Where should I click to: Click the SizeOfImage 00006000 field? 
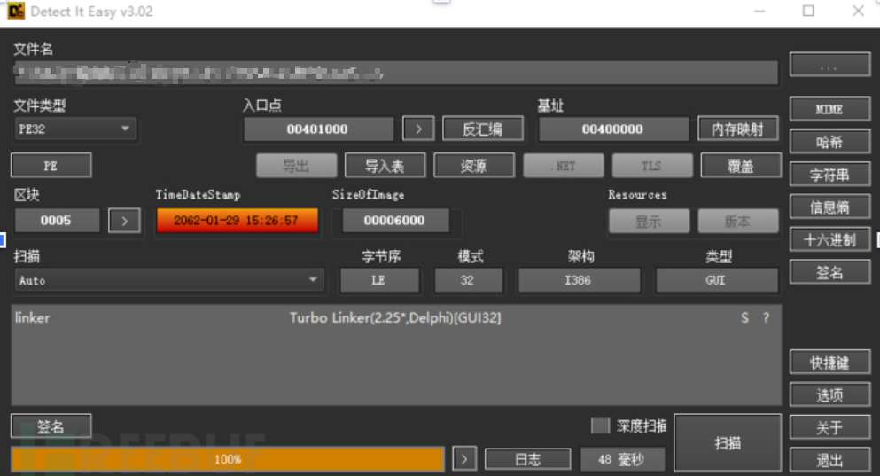click(395, 220)
